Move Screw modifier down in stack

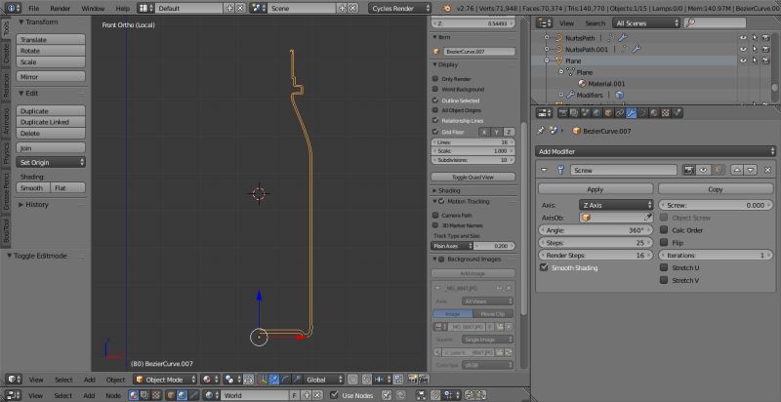coord(750,170)
